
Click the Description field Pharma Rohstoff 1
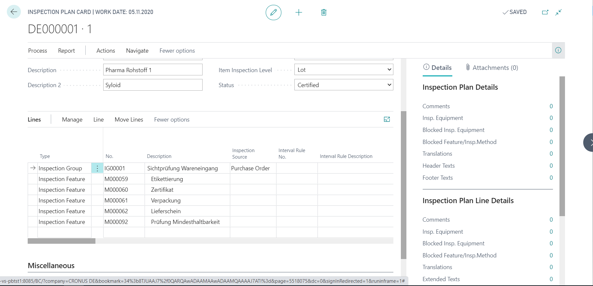click(153, 70)
